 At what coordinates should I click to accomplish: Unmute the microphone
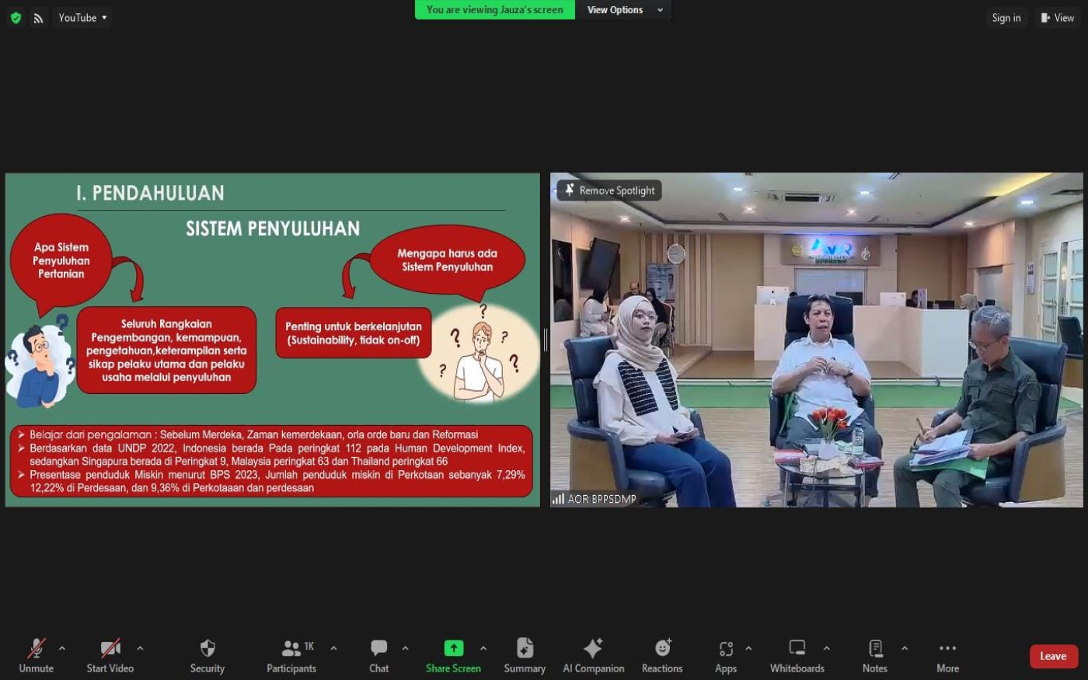(36, 656)
